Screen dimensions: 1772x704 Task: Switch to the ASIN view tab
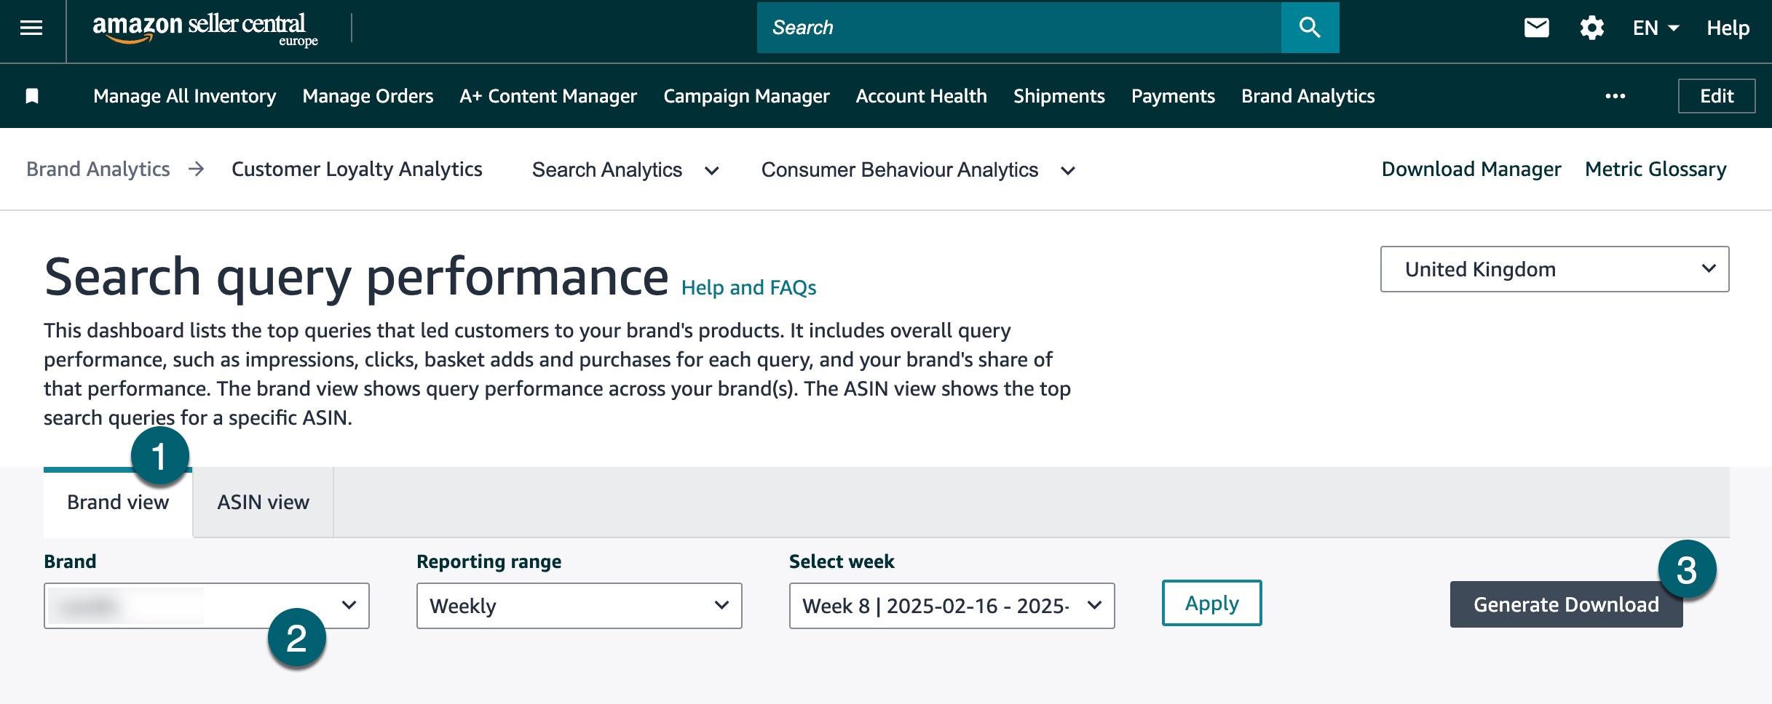[264, 502]
